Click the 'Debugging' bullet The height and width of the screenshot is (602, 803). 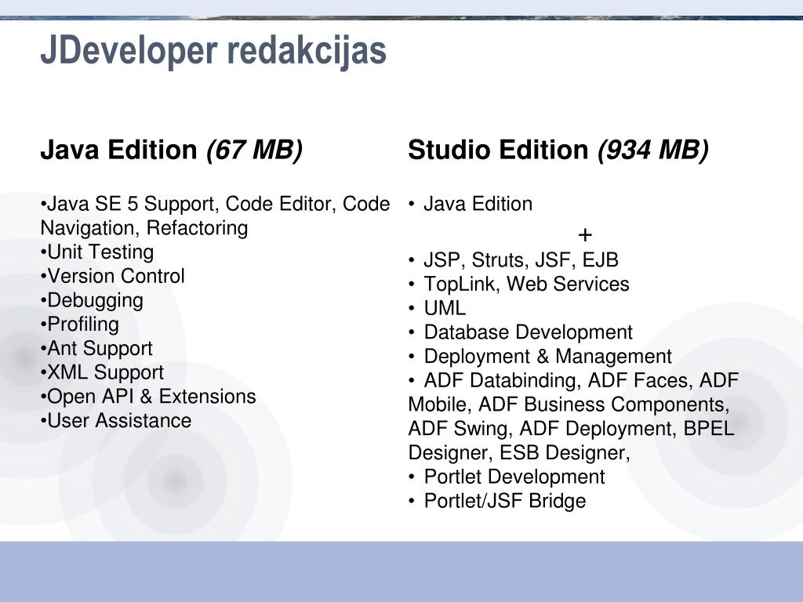tap(93, 300)
